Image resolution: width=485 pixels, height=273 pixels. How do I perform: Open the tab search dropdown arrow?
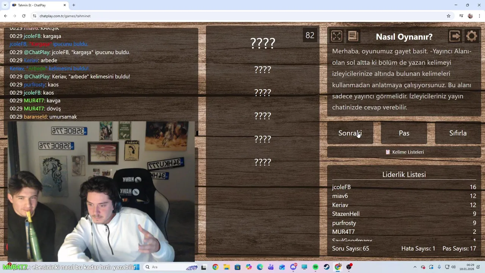pos(5,5)
